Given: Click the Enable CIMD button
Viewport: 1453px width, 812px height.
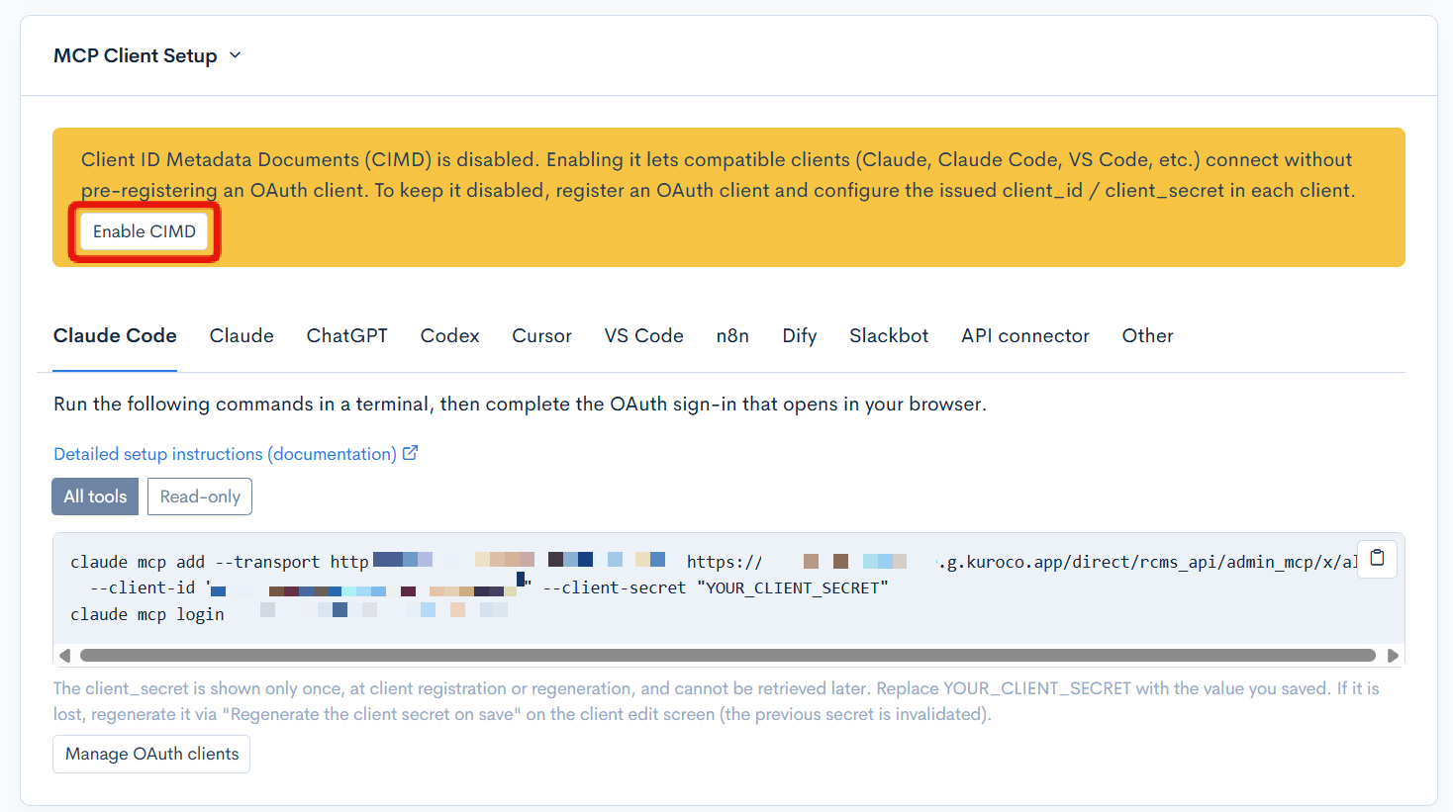Looking at the screenshot, I should [x=145, y=231].
